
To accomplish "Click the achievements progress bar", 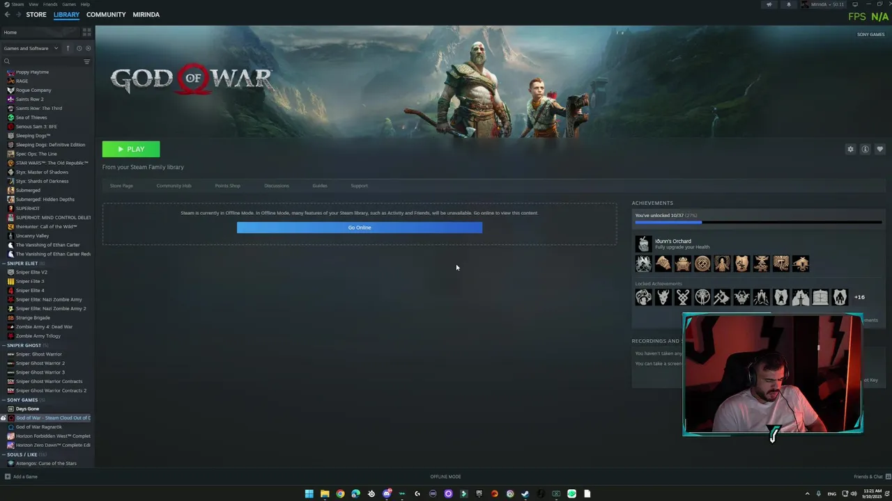I will coord(758,223).
